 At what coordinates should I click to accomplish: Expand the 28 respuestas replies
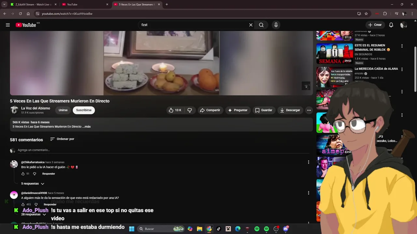(34, 214)
